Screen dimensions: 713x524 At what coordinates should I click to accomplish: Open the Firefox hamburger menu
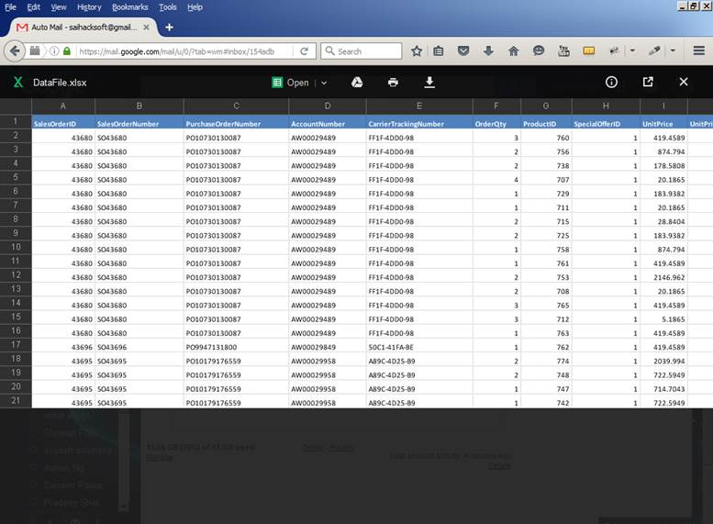point(699,50)
